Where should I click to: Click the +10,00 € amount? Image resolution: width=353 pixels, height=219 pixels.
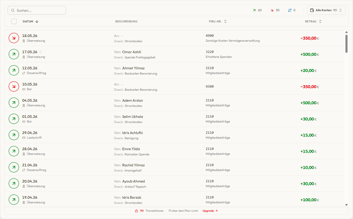point(309,168)
